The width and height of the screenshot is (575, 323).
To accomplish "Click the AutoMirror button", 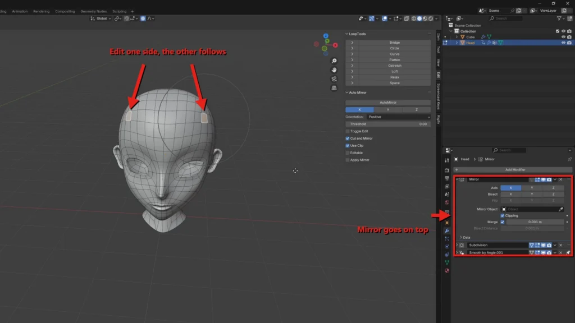I will 388,103.
